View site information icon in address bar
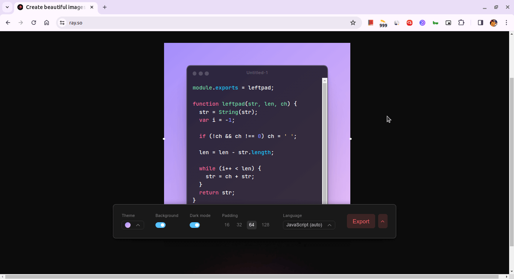 (62, 23)
